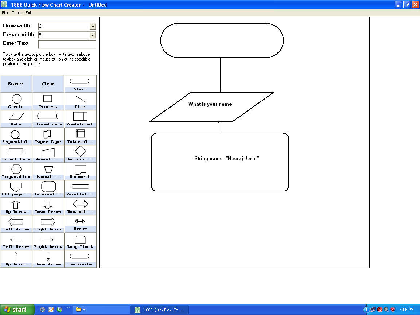
Task: Select the Start shape tool
Action: [x=80, y=84]
